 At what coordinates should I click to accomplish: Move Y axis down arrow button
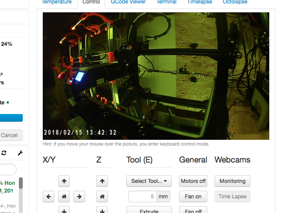pyautogui.click(x=64, y=210)
